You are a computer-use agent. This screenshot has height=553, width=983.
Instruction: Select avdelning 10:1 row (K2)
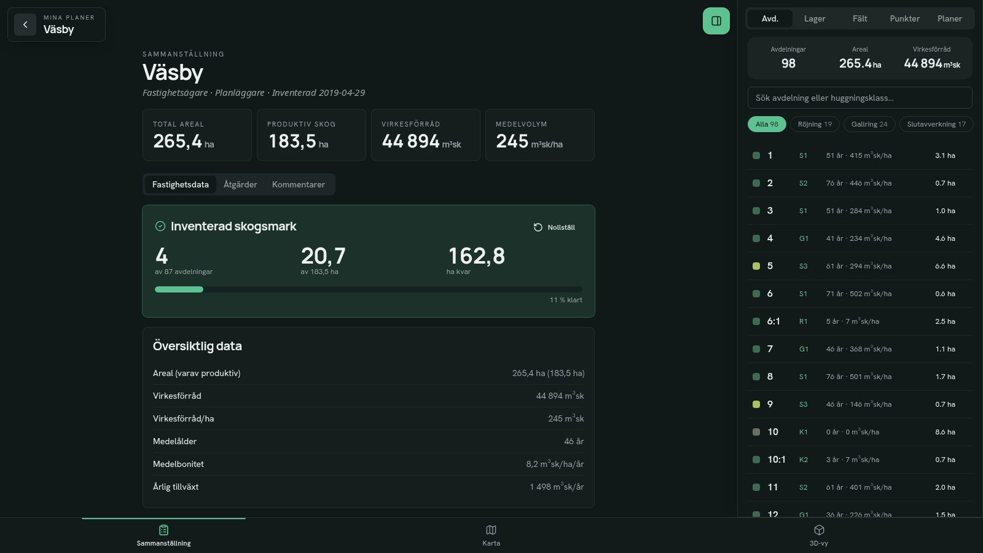pos(860,460)
